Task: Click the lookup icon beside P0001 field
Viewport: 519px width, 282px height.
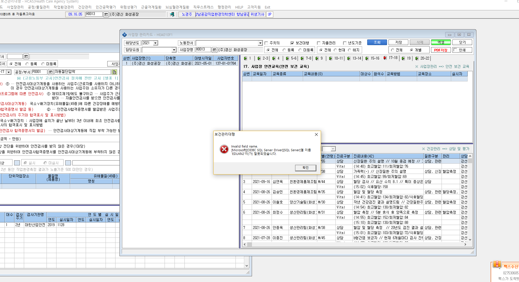Action: 51,72
